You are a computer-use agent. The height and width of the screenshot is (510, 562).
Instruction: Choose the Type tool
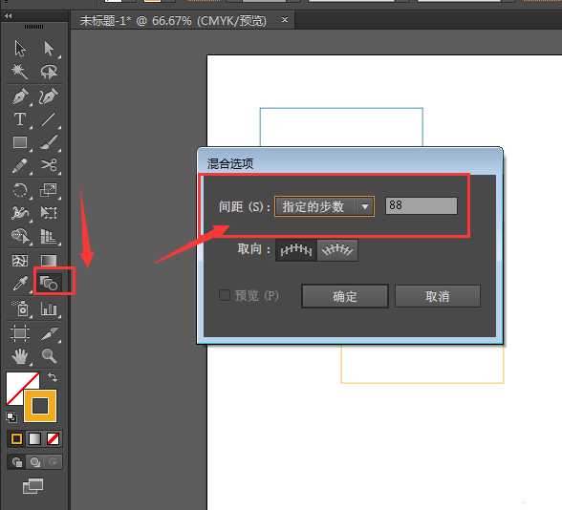pos(20,119)
